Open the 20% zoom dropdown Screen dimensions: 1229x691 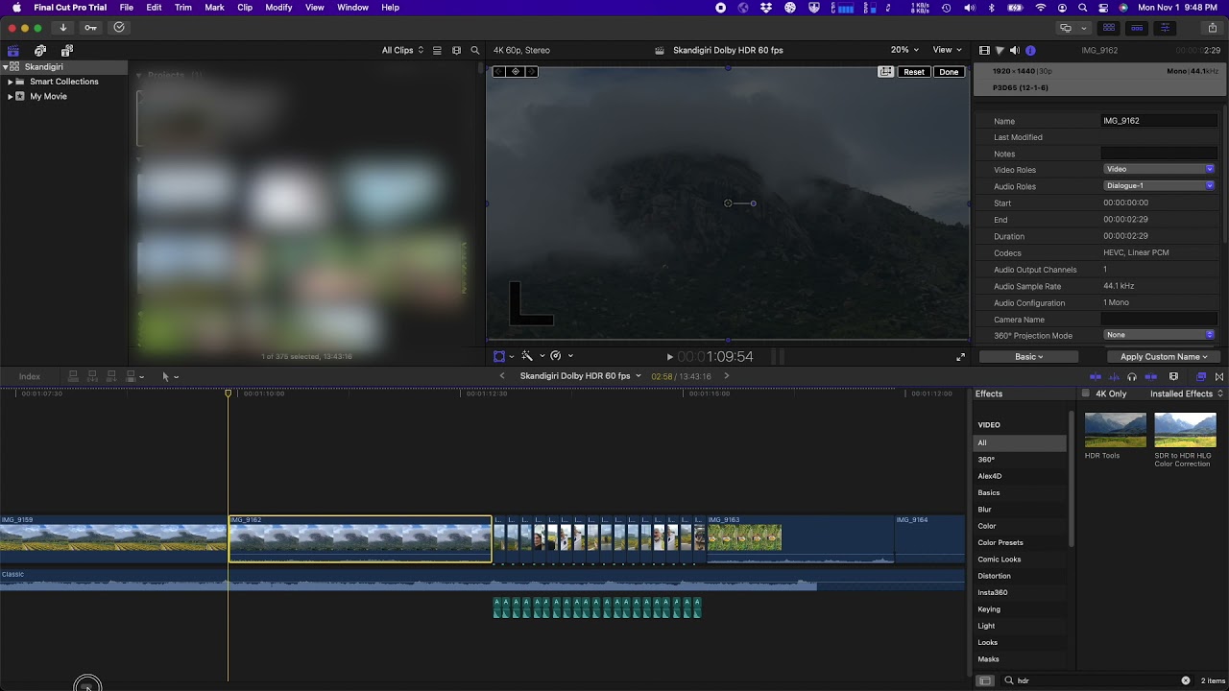(904, 50)
